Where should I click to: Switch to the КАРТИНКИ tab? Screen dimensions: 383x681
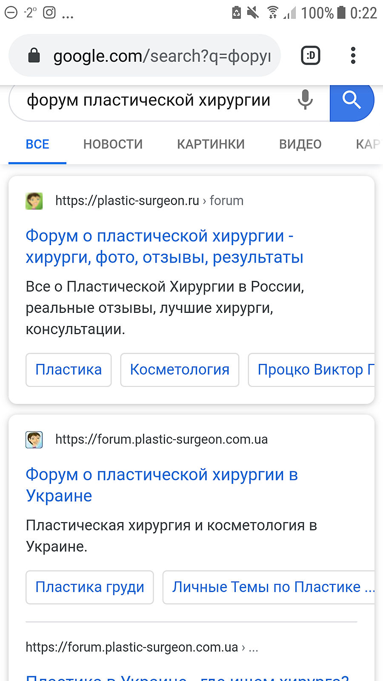click(x=211, y=144)
